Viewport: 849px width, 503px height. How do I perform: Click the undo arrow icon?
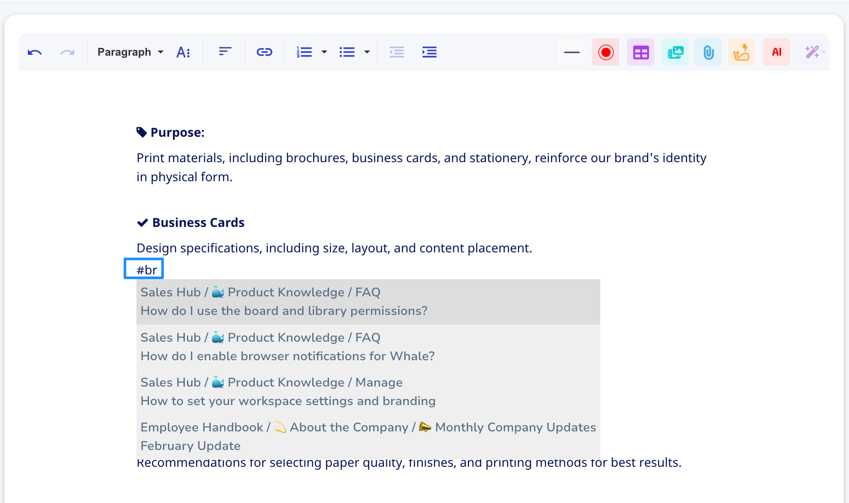[x=35, y=52]
